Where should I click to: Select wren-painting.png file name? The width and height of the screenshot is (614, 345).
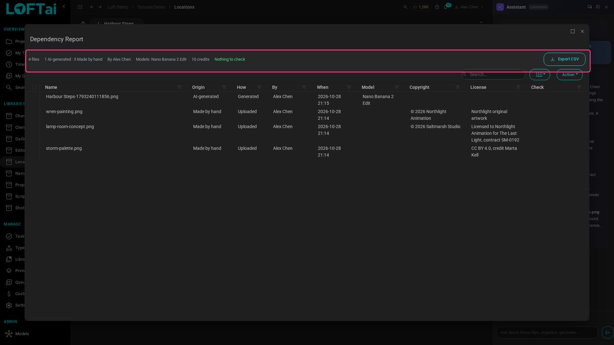click(64, 112)
